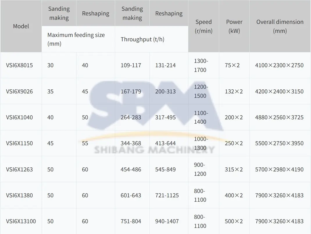Select the VSI6X13100 model cell
Viewport: 311px width, 234px height.
click(21, 221)
